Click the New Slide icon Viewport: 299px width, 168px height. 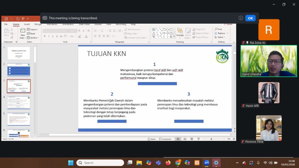tap(22, 31)
